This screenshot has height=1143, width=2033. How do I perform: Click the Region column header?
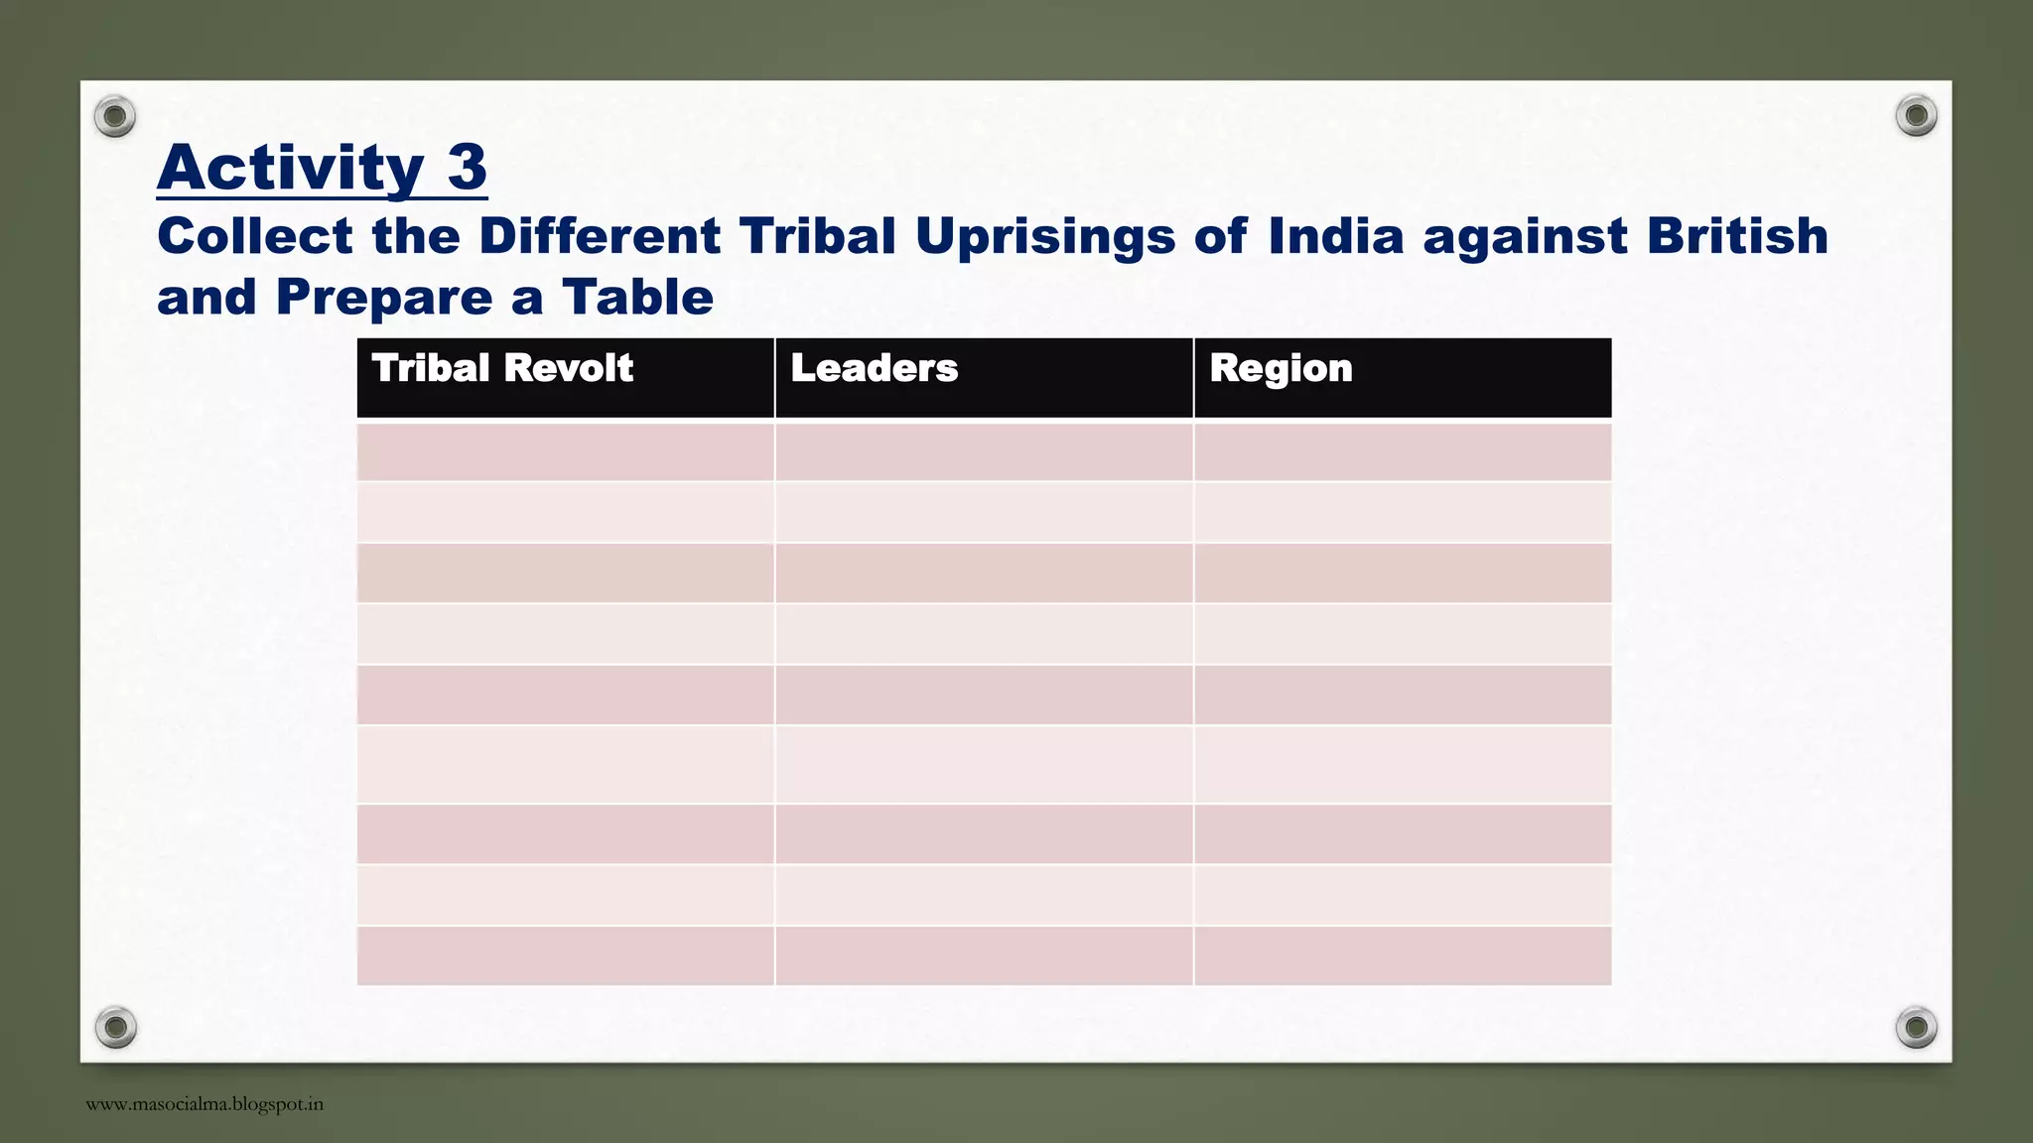pos(1403,378)
